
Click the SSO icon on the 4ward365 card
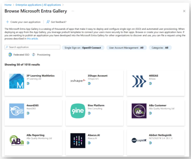pos(28,113)
